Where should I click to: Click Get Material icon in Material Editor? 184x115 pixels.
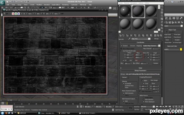(120, 35)
